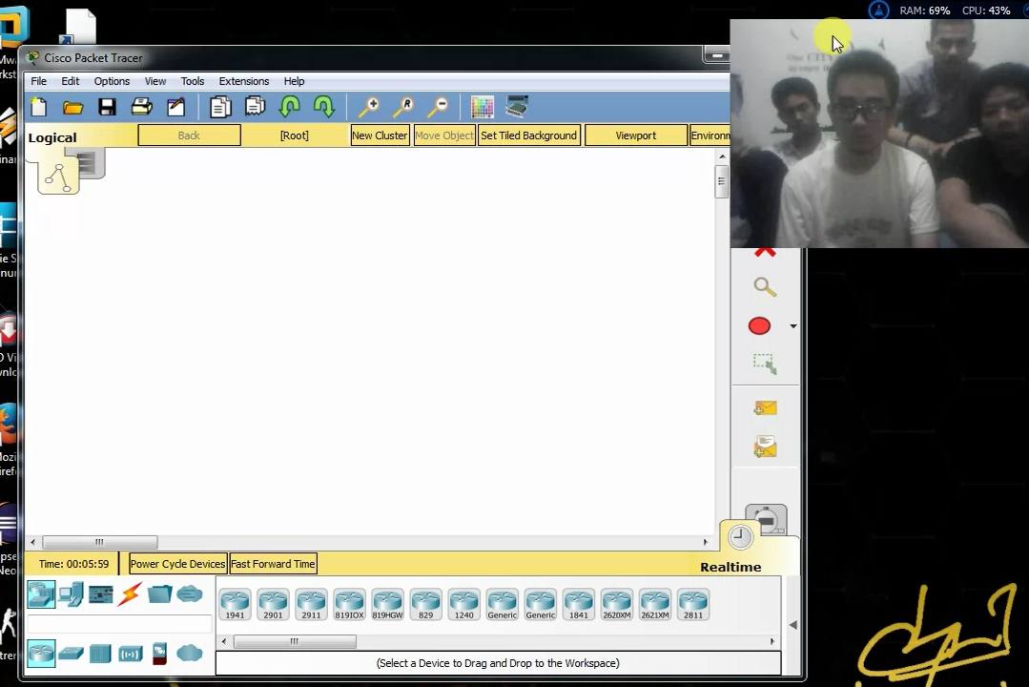Viewport: 1029px width, 687px height.
Task: Select the End Devices category icon
Action: pyautogui.click(x=71, y=595)
